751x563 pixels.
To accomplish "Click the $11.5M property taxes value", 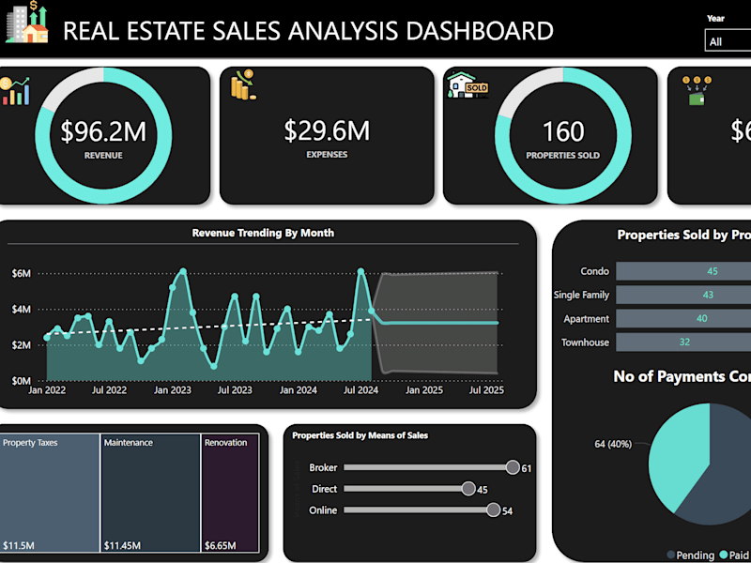I will pyautogui.click(x=18, y=545).
